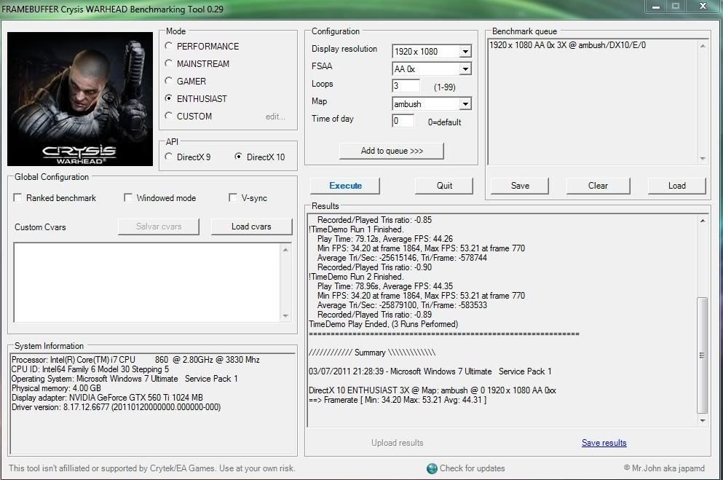This screenshot has width=723, height=480.
Task: Click the Framerate summary line in results
Action: pyautogui.click(x=398, y=400)
